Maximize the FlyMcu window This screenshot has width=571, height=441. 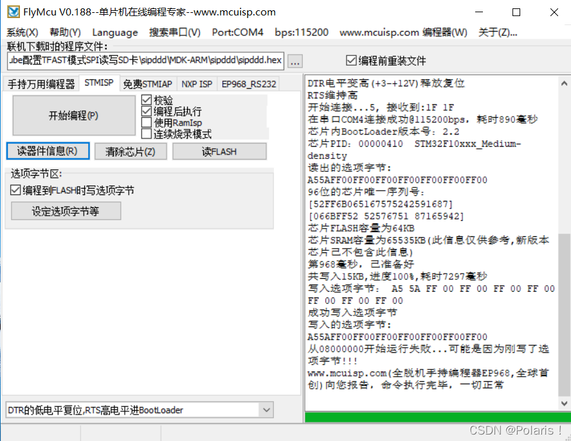[516, 12]
